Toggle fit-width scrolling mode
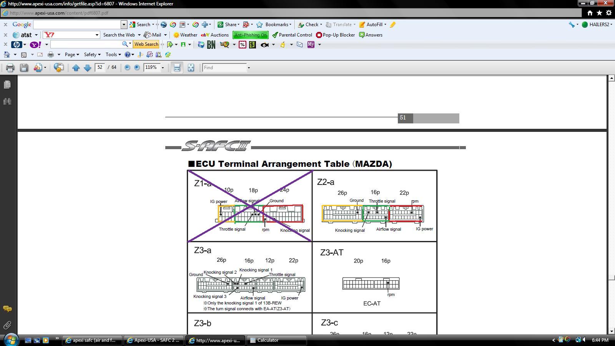Viewport: 615px width, 346px height. 177,68
